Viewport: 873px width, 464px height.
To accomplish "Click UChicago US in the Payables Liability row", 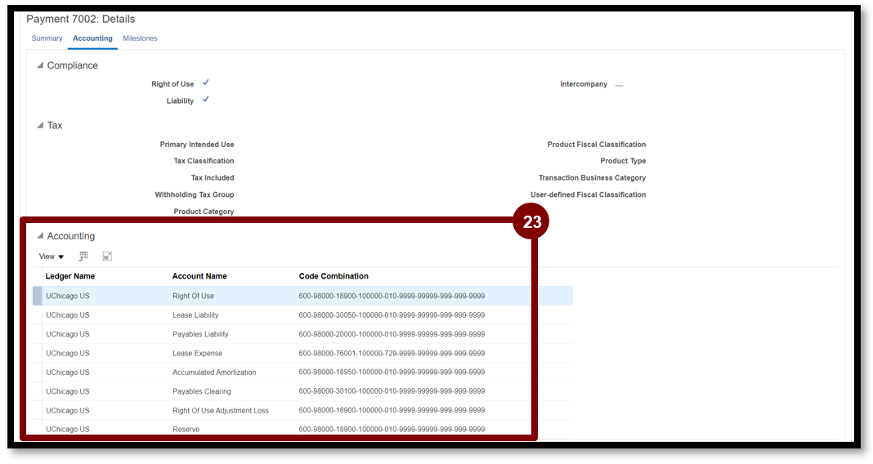I will pos(67,334).
